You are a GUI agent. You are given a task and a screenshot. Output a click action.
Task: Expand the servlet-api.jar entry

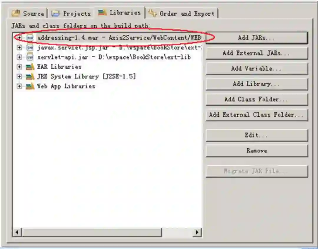(x=19, y=57)
